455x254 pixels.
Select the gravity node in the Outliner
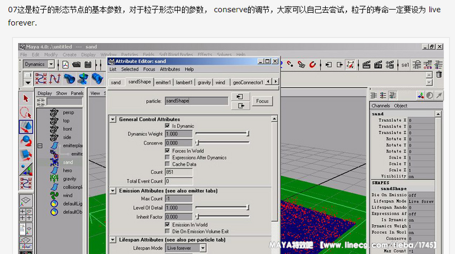pos(70,179)
